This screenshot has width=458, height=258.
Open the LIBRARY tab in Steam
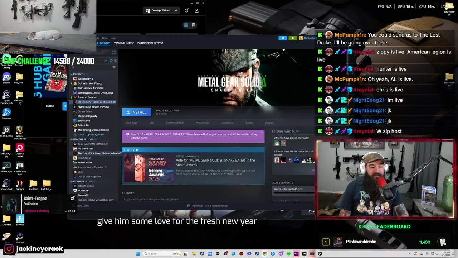(103, 43)
